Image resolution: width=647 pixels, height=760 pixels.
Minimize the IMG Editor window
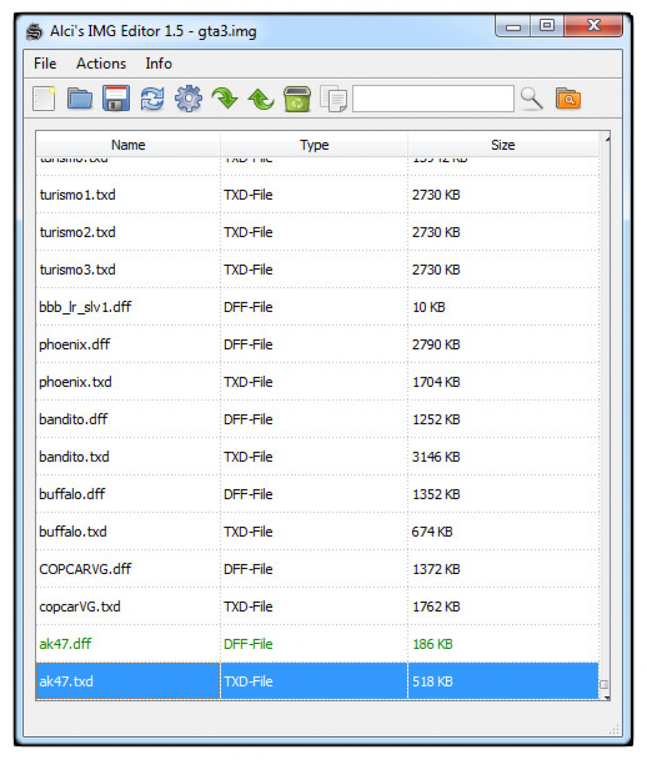[x=513, y=25]
